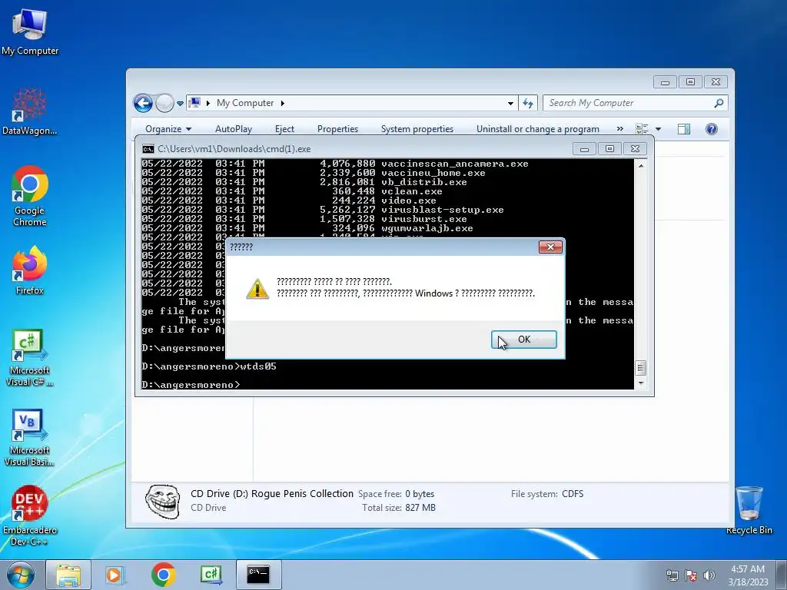Open Explorer help

coord(711,129)
